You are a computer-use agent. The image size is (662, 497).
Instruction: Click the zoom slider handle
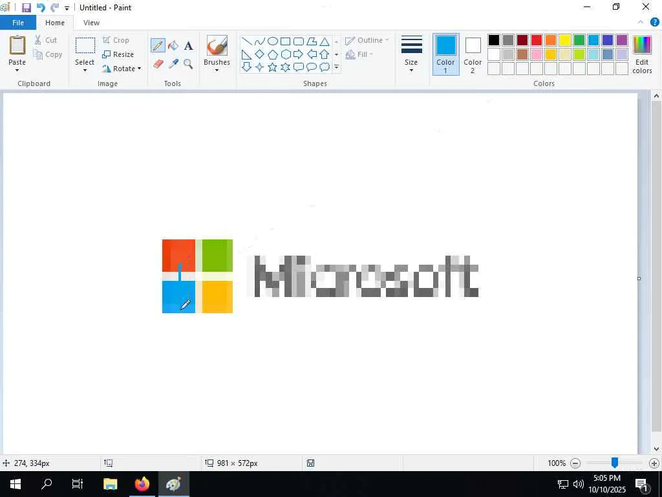[615, 463]
